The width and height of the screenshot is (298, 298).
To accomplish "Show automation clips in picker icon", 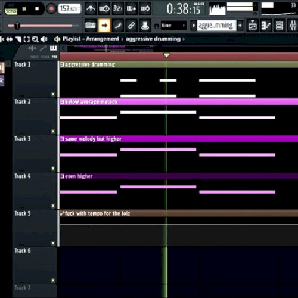I will click(43, 48).
